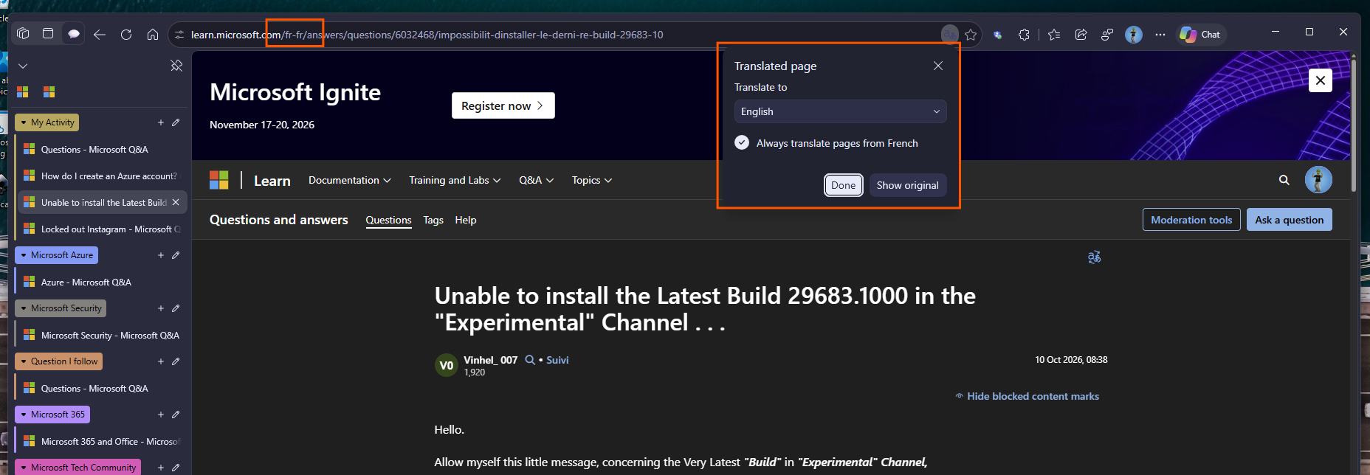This screenshot has height=475, width=1370.
Task: Click the translate icon above the question title
Action: pos(1094,257)
